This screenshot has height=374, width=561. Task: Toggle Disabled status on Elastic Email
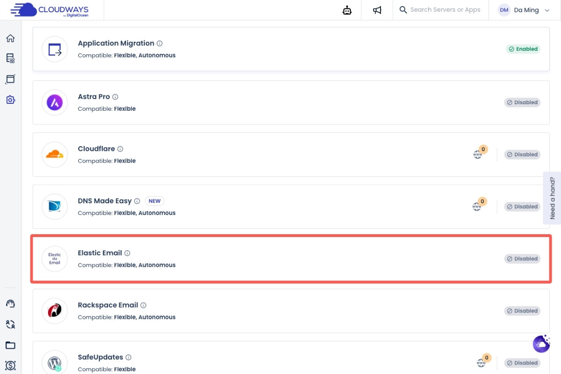coord(522,259)
